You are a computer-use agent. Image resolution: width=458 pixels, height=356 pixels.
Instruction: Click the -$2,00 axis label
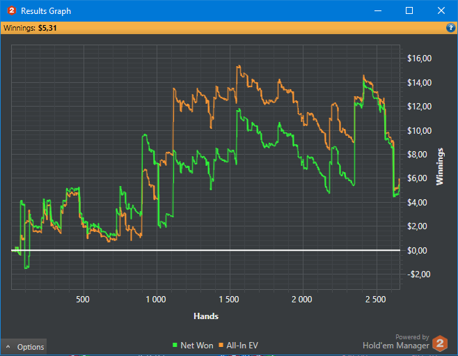(418, 274)
